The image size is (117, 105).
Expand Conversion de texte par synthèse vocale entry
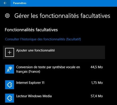click(54, 69)
